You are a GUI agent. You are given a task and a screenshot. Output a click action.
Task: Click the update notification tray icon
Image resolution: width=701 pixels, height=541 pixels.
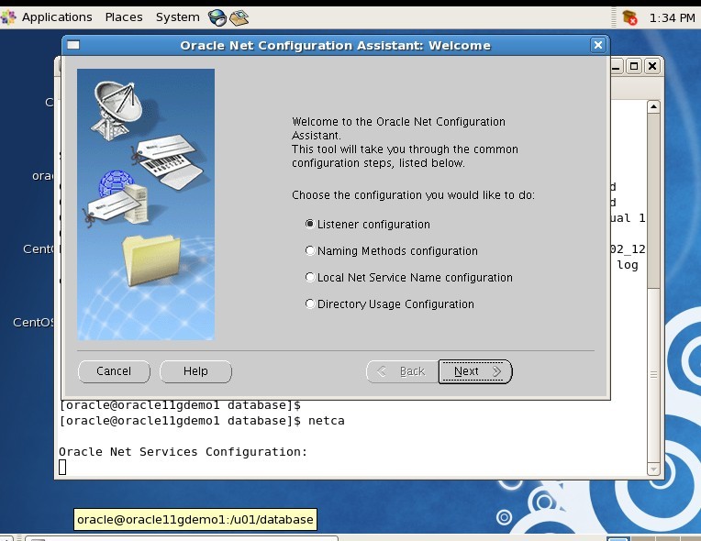pos(629,17)
